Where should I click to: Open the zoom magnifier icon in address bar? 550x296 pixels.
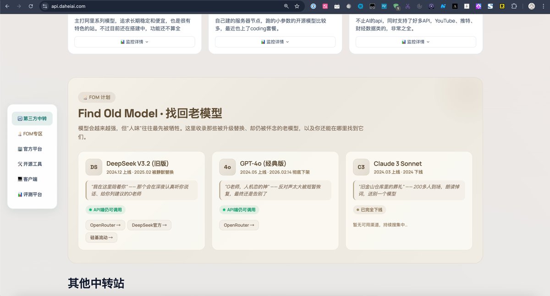click(x=286, y=6)
